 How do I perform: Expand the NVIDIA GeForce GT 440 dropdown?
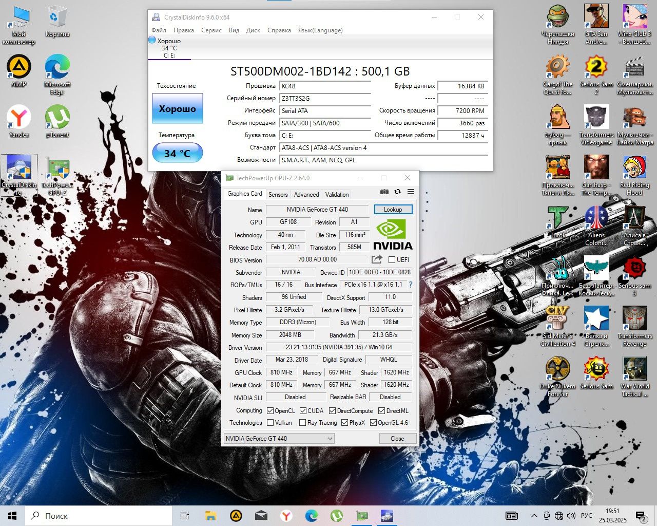coord(279,438)
